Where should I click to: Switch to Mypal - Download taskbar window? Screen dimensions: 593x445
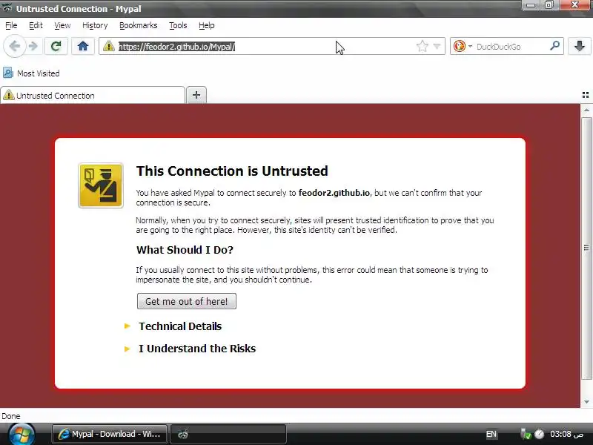pyautogui.click(x=110, y=434)
